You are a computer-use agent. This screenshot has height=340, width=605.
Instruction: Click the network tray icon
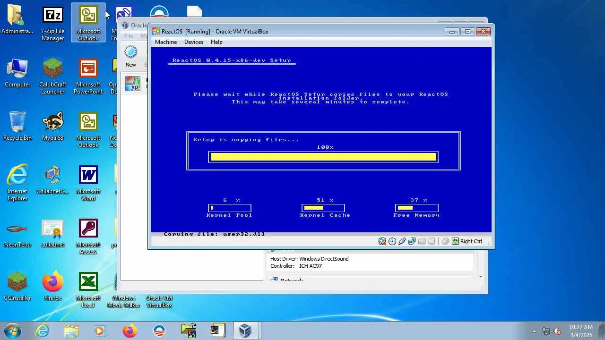[546, 331]
